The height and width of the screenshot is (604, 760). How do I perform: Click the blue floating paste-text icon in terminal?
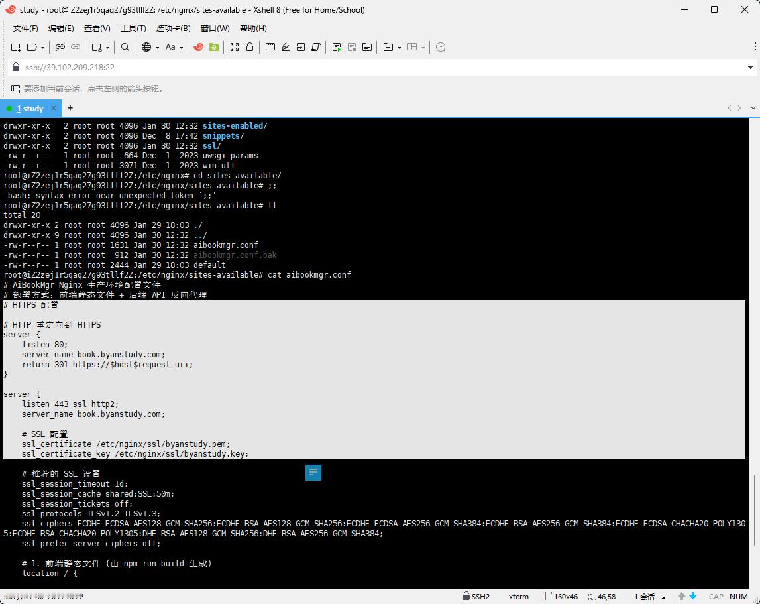(313, 473)
